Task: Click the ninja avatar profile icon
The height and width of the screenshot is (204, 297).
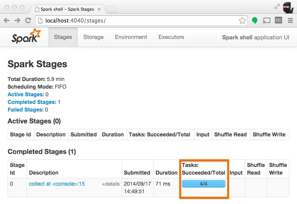Action: click(x=288, y=7)
